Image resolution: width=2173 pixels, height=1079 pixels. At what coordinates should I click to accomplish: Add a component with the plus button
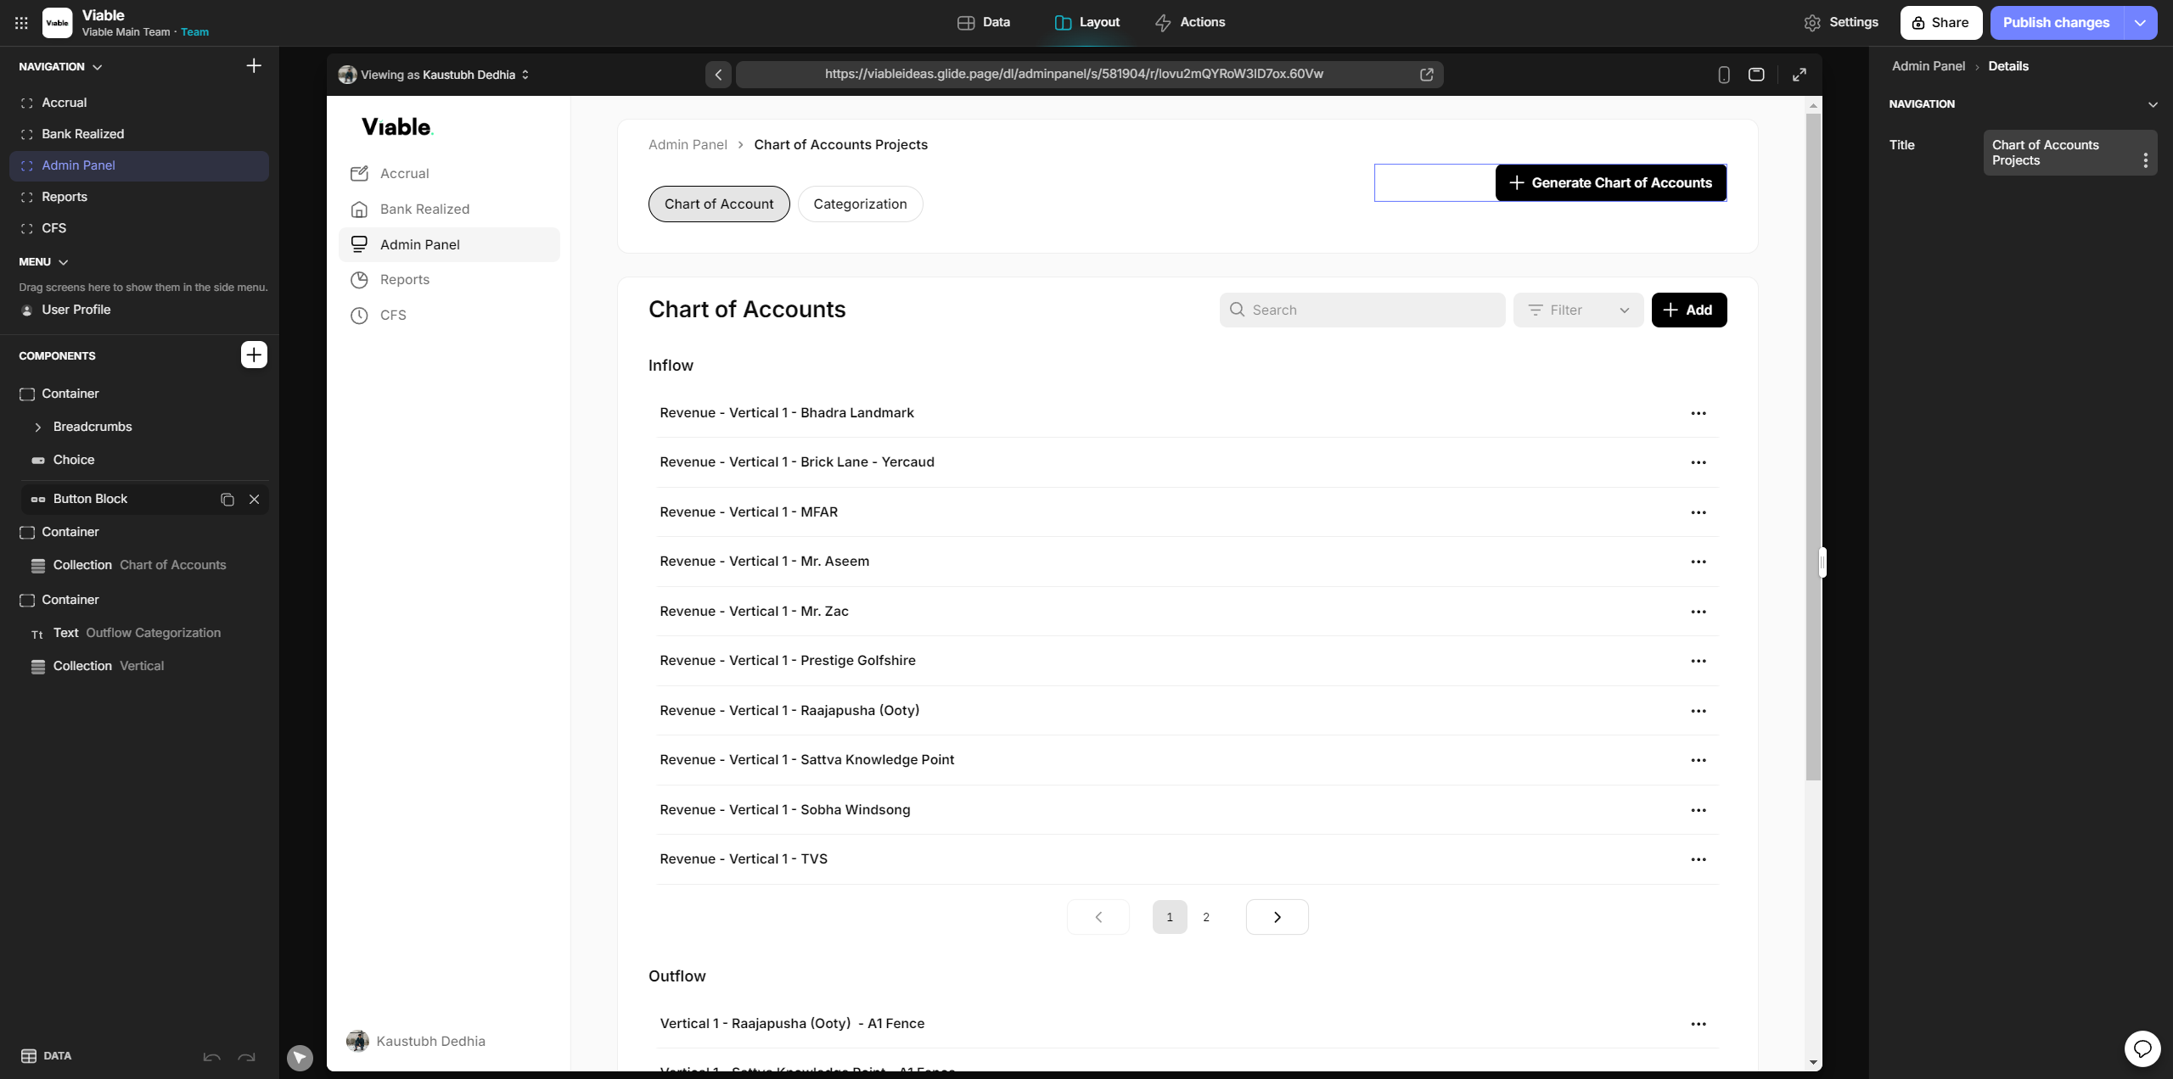tap(254, 355)
